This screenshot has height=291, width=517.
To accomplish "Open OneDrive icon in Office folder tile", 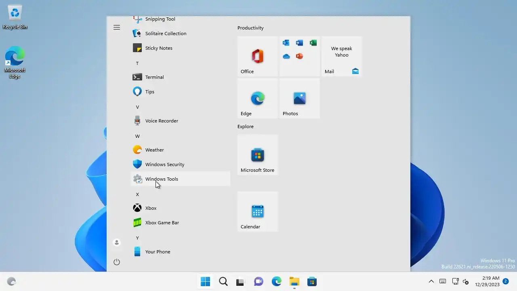I will pos(286,56).
